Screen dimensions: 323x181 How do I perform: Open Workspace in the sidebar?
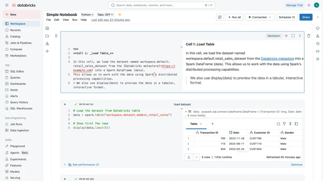click(x=21, y=24)
